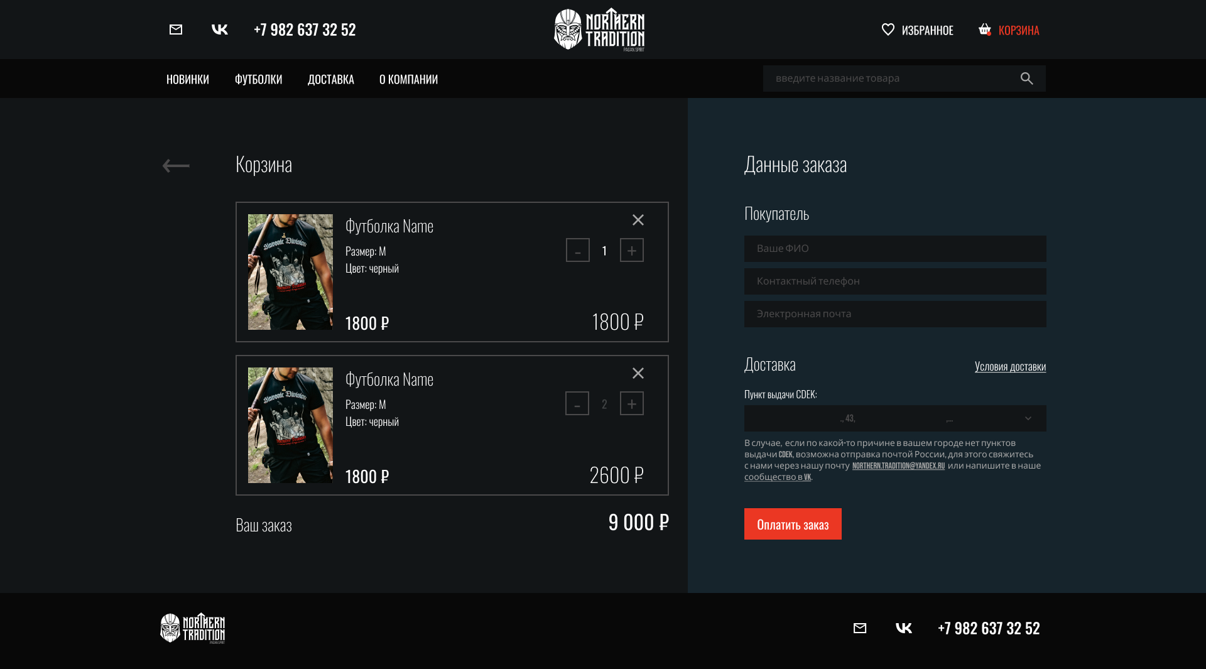Viewport: 1206px width, 669px height.
Task: Click the first T-shirt product thumbnail
Action: [290, 272]
